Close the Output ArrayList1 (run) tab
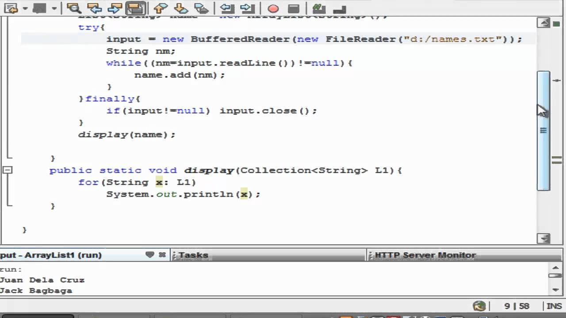The width and height of the screenshot is (566, 318). (x=162, y=254)
